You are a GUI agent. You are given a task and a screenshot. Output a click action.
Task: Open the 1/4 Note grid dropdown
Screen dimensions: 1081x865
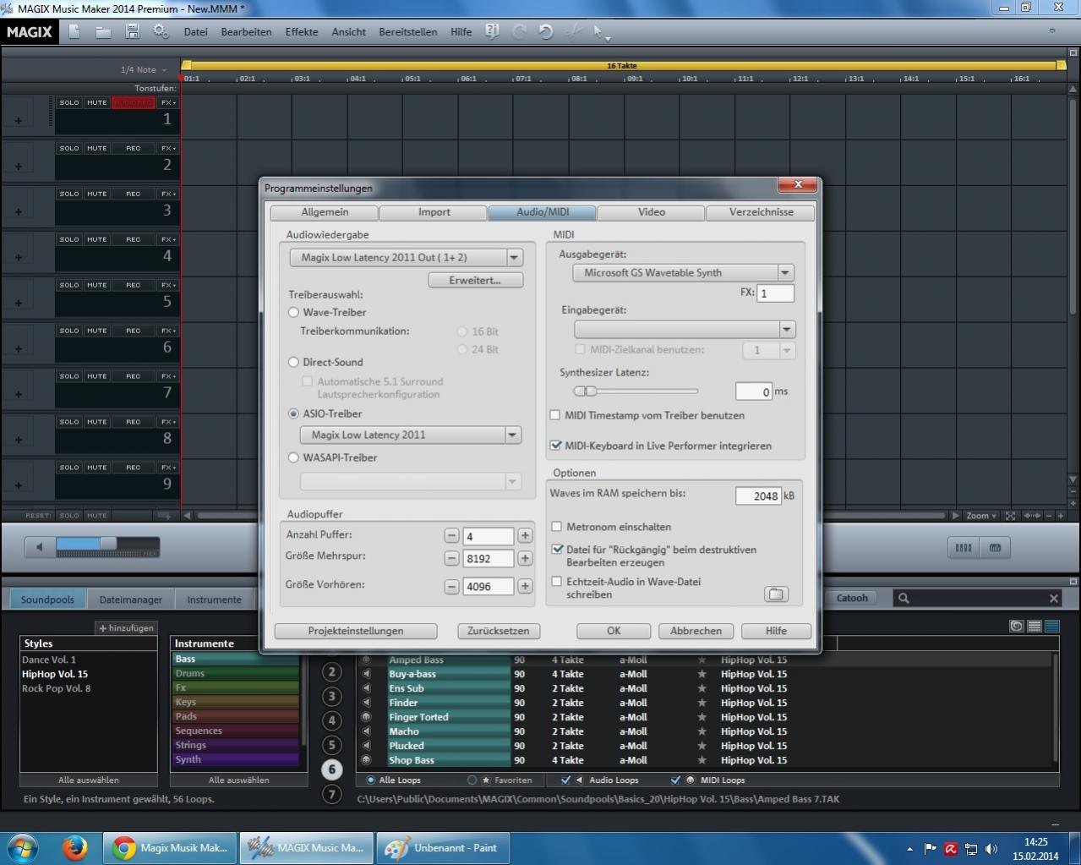coord(145,70)
